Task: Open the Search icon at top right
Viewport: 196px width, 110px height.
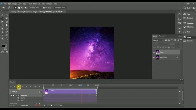Action: click(x=185, y=8)
